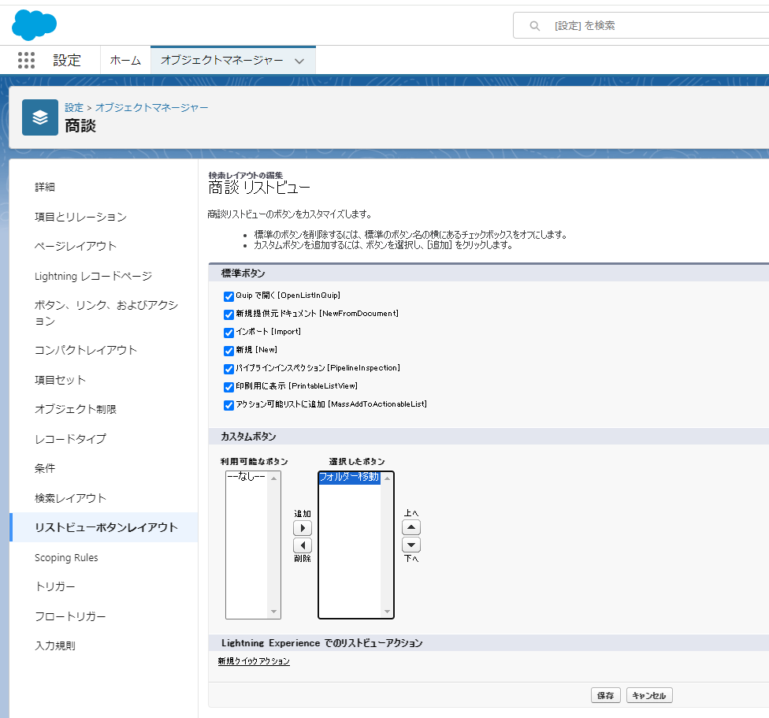Click up arrow of 利用可能なボタン list scrollbar

coord(273,478)
